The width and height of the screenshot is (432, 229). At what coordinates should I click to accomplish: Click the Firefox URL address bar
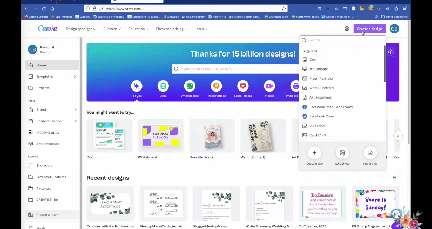186,9
